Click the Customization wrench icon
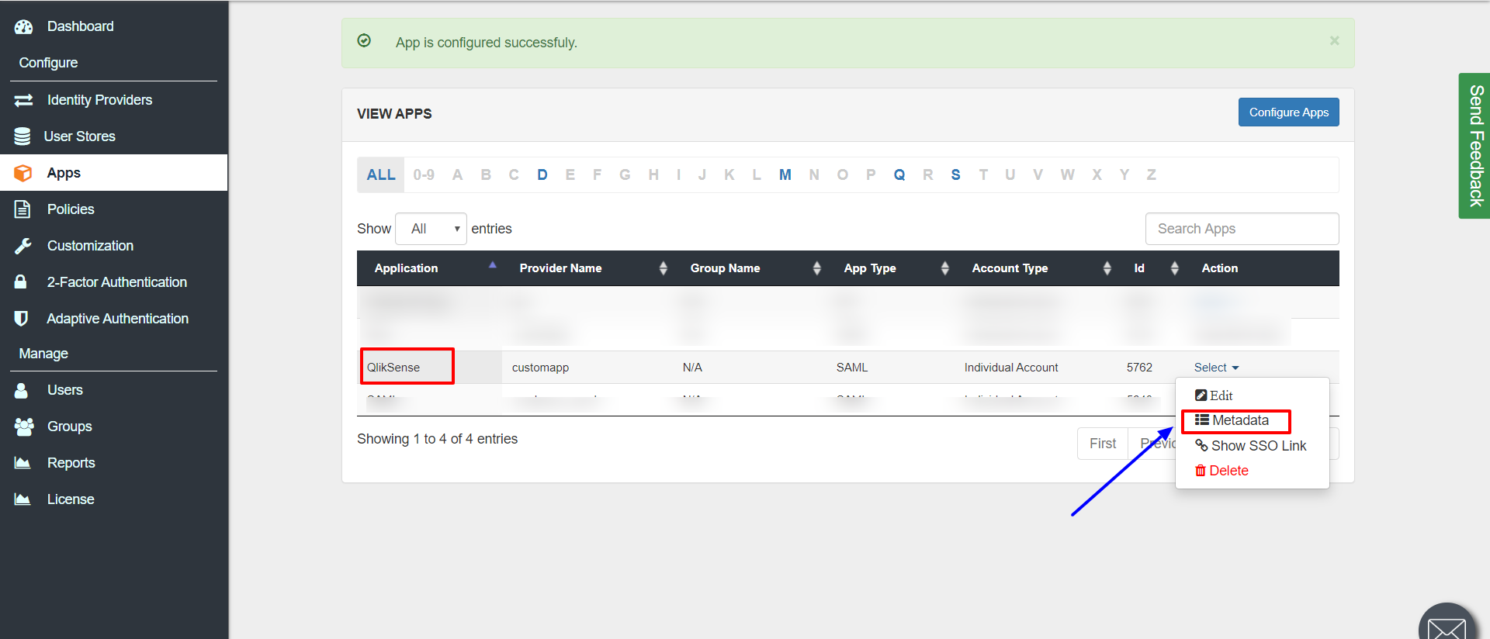 coord(23,246)
